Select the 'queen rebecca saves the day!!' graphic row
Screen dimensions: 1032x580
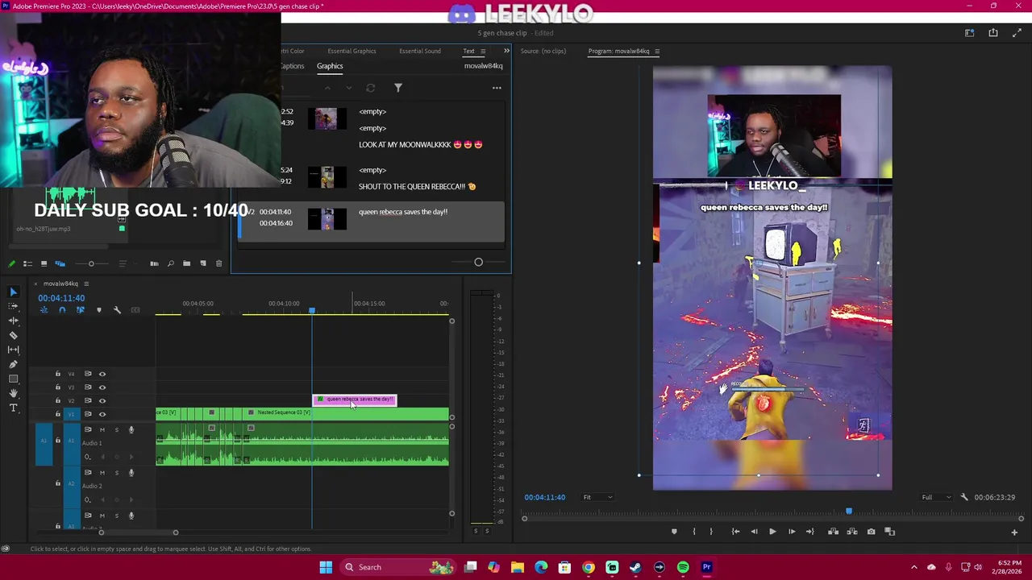click(x=372, y=222)
